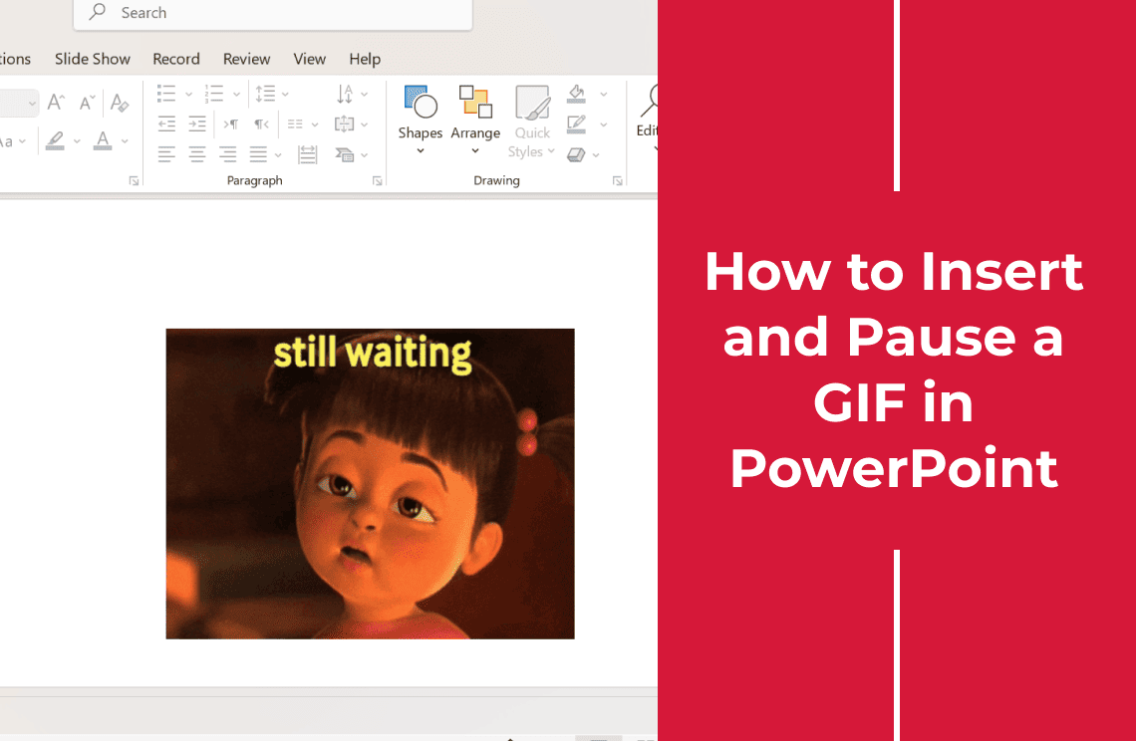The image size is (1136, 741).
Task: Open the Font group dialog launcher
Action: tap(135, 181)
